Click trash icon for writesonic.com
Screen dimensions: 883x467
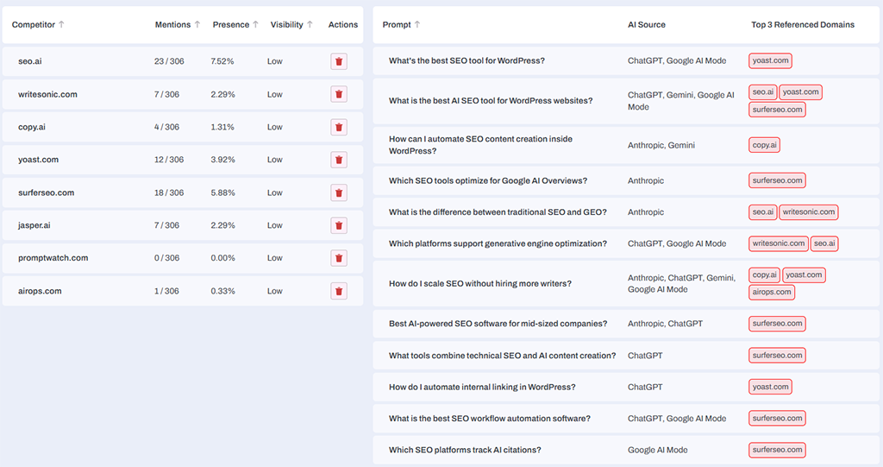pos(339,94)
